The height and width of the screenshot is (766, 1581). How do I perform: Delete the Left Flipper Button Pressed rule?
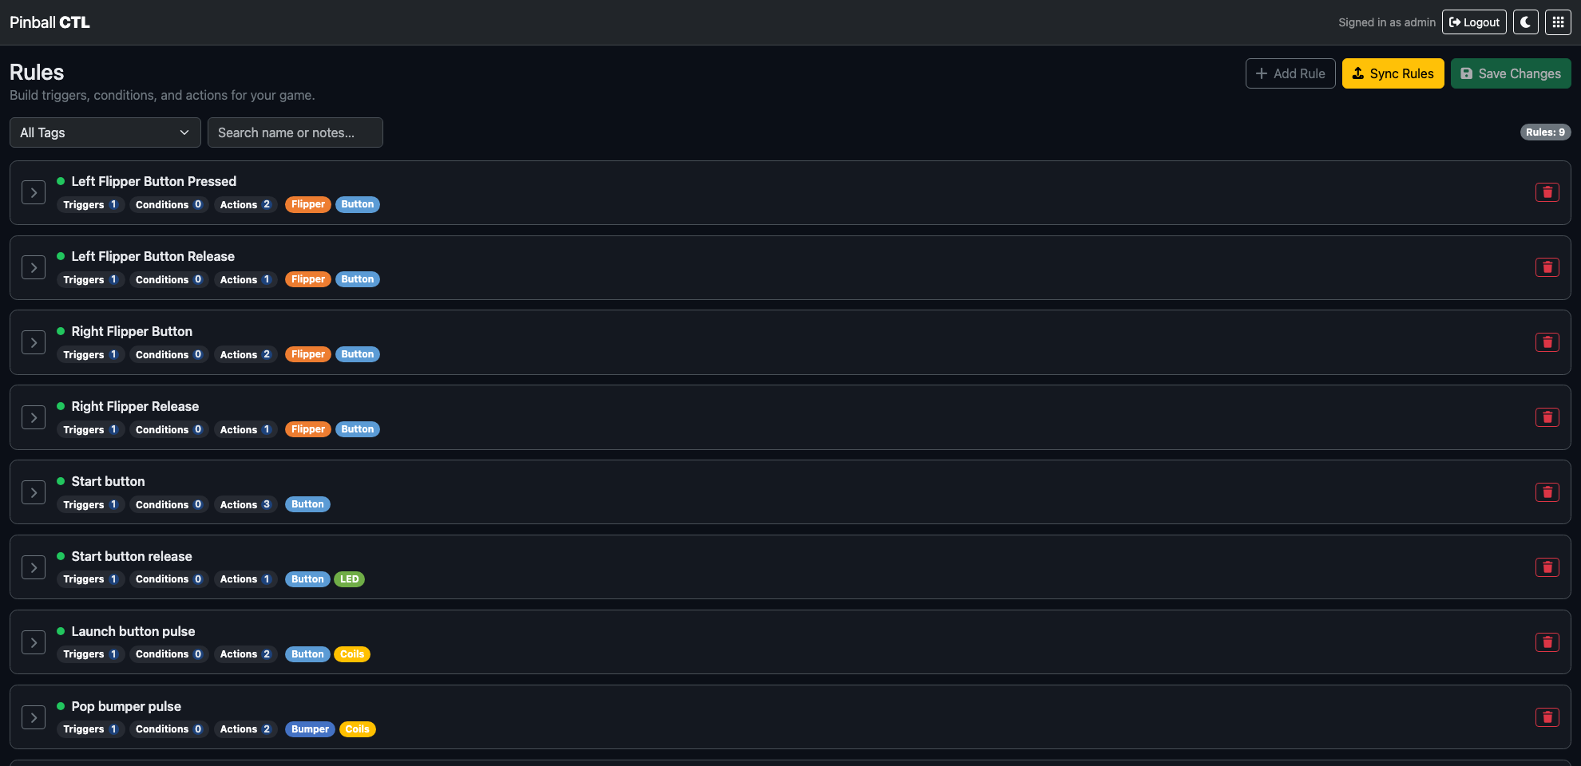pos(1547,192)
